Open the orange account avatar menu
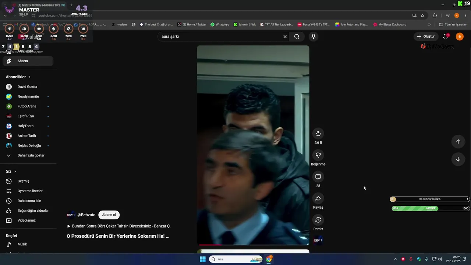This screenshot has height=265, width=471. pos(460,36)
